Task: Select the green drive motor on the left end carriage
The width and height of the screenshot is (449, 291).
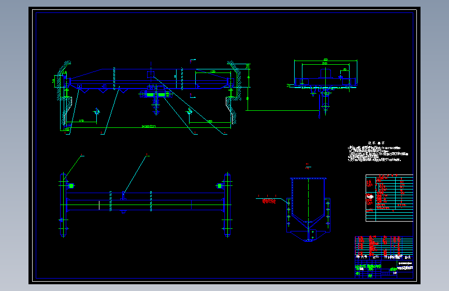Action: [x=71, y=186]
